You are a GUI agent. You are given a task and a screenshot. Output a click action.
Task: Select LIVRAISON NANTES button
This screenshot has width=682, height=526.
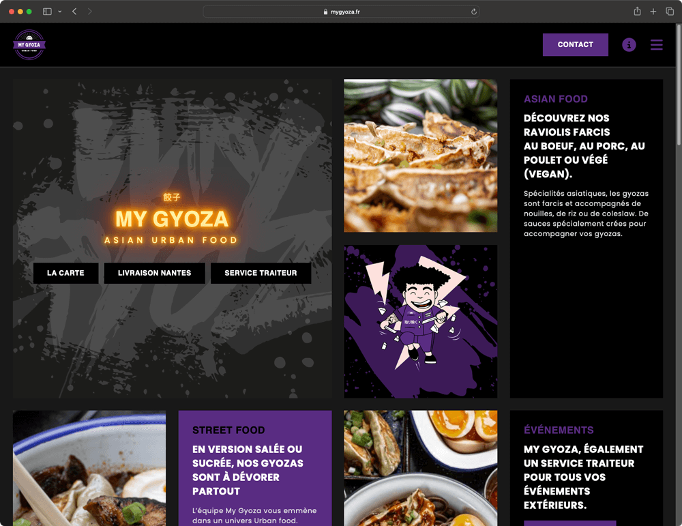point(154,273)
